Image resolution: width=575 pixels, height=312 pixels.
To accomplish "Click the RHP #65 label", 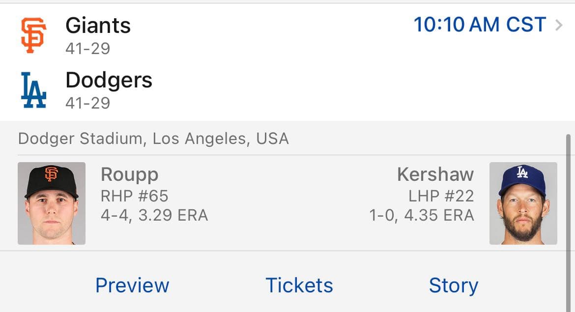I will tap(135, 196).
